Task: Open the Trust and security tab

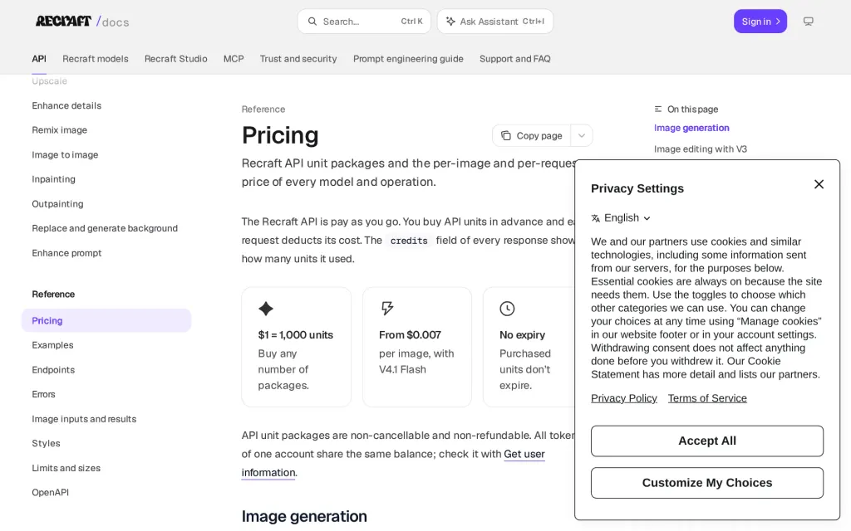Action: click(298, 59)
